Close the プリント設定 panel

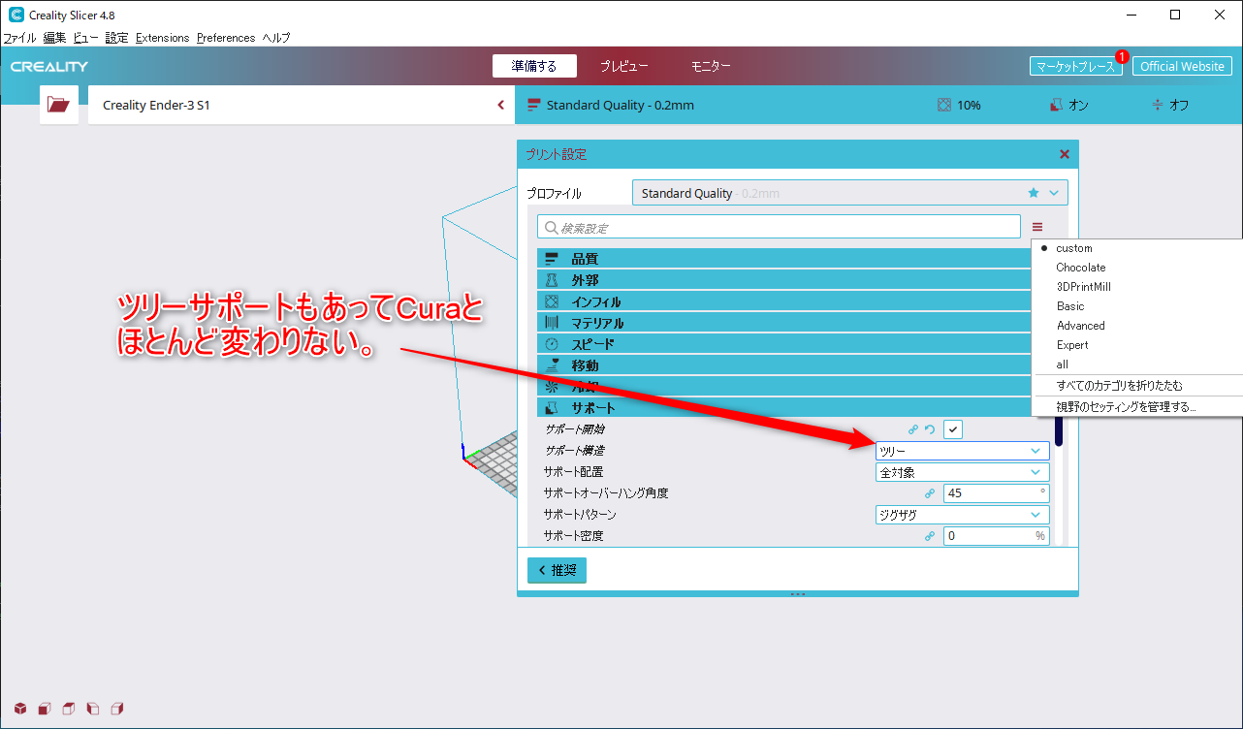[x=1064, y=154]
